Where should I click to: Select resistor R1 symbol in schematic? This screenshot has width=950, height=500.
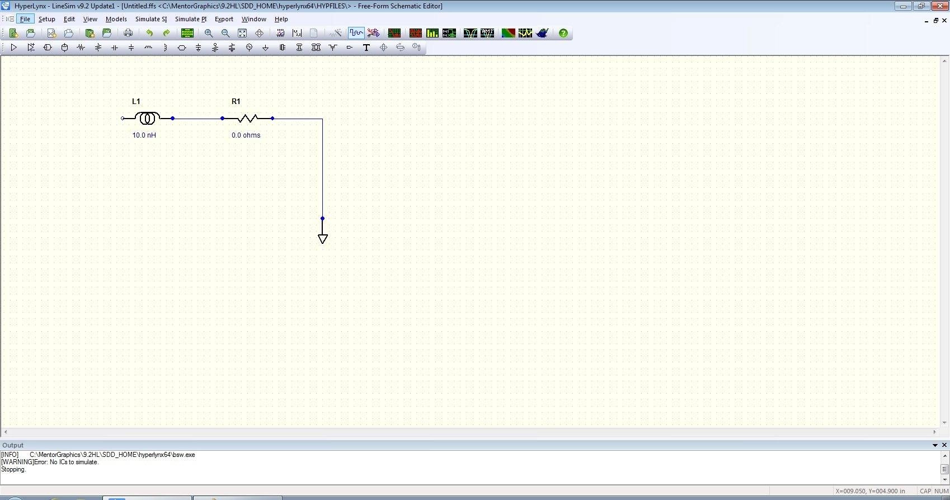(x=247, y=118)
